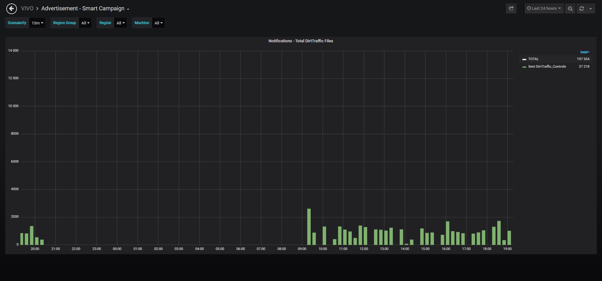Open the Advertisement - Smart Campaign dashboard menu
The width and height of the screenshot is (602, 281).
click(85, 8)
